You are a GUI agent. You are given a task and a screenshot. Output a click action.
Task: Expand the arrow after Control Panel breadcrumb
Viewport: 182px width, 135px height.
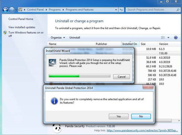[46, 10]
